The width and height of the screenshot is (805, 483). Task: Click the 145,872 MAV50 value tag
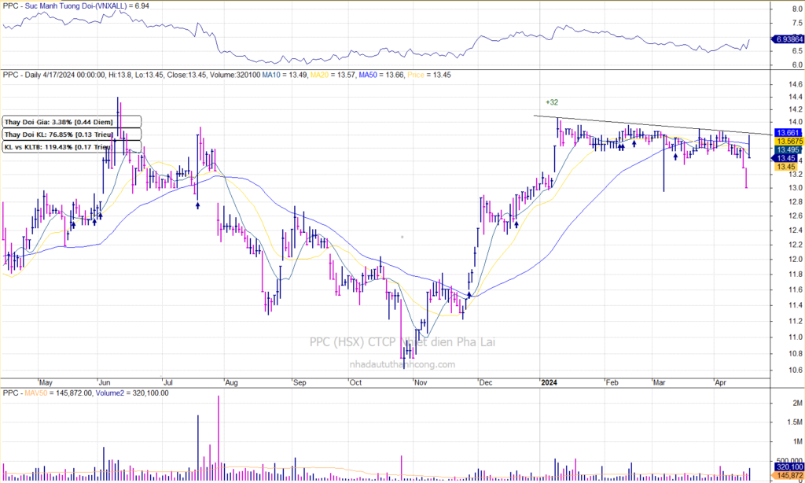[786, 476]
